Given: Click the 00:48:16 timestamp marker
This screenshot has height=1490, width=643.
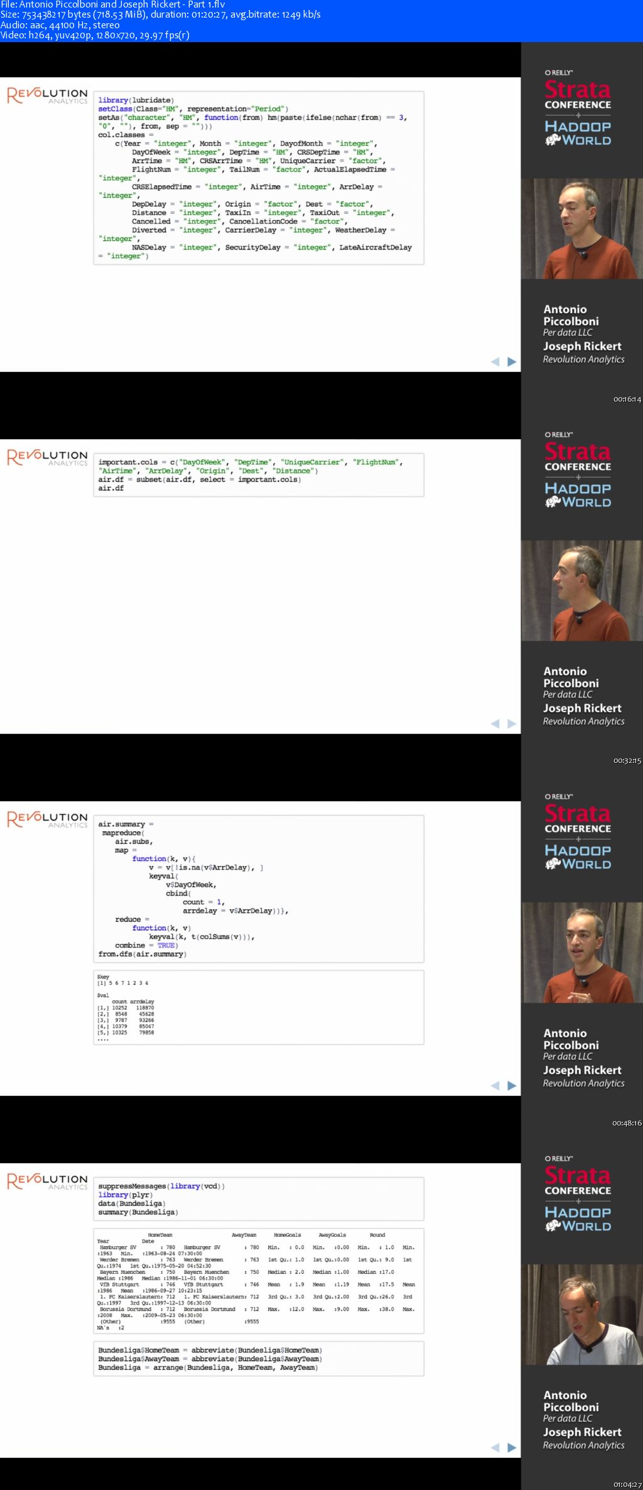Looking at the screenshot, I should tap(627, 1123).
